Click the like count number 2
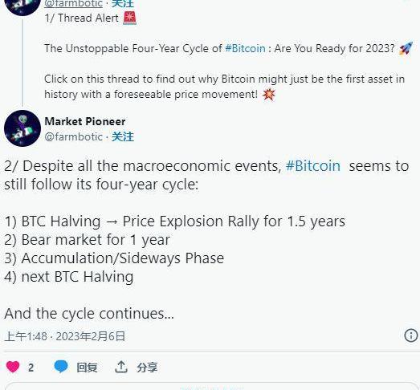 31,368
